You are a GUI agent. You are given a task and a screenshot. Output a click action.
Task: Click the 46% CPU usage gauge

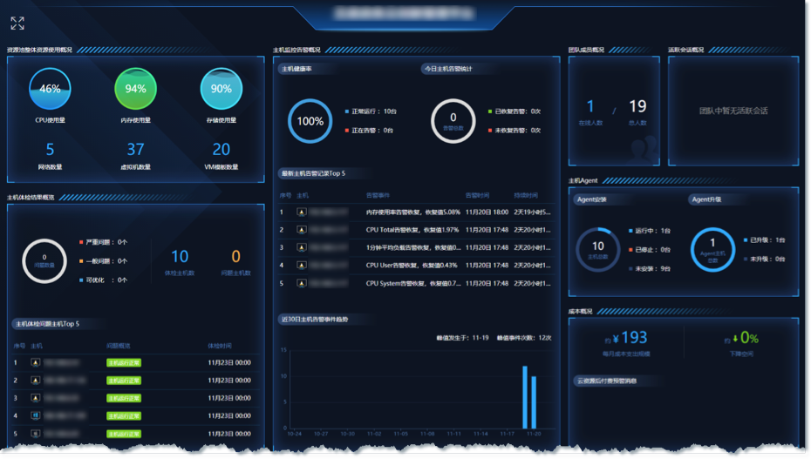pyautogui.click(x=50, y=89)
